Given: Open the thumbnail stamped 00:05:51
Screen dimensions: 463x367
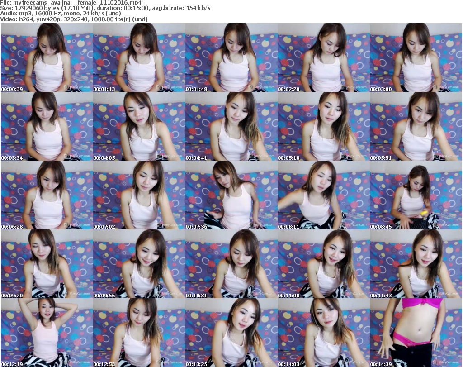Looking at the screenshot, I should (x=416, y=126).
